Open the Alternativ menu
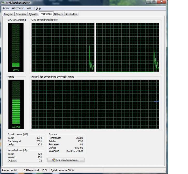This screenshot has height=174, width=188. tap(18, 8)
